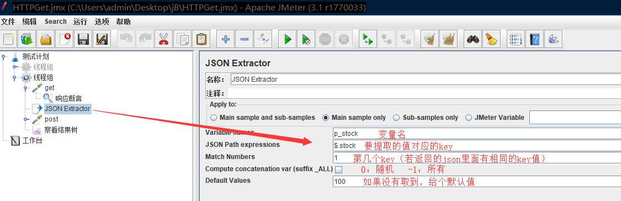The height and width of the screenshot is (201, 621).
Task: Click Remote Start All icon
Action: tap(368, 39)
